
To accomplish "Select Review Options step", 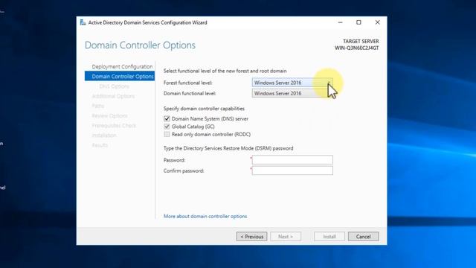I will 109,116.
